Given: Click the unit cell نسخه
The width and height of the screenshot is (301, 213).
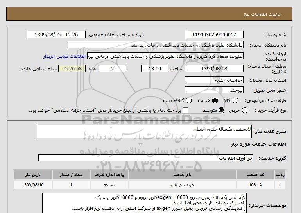Looking at the screenshot, I should (109, 185).
